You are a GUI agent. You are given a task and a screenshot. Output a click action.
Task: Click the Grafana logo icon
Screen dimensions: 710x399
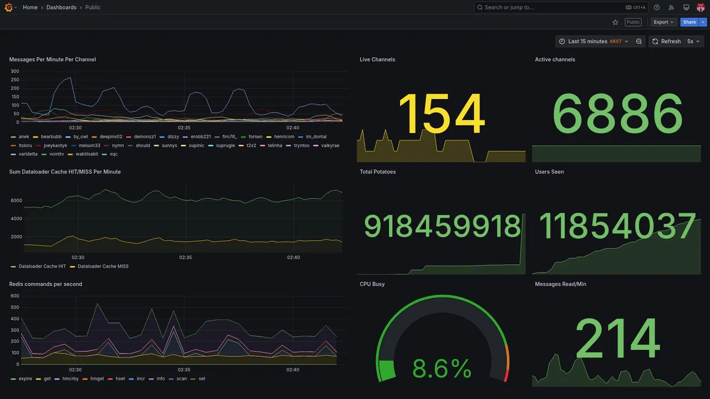click(8, 7)
